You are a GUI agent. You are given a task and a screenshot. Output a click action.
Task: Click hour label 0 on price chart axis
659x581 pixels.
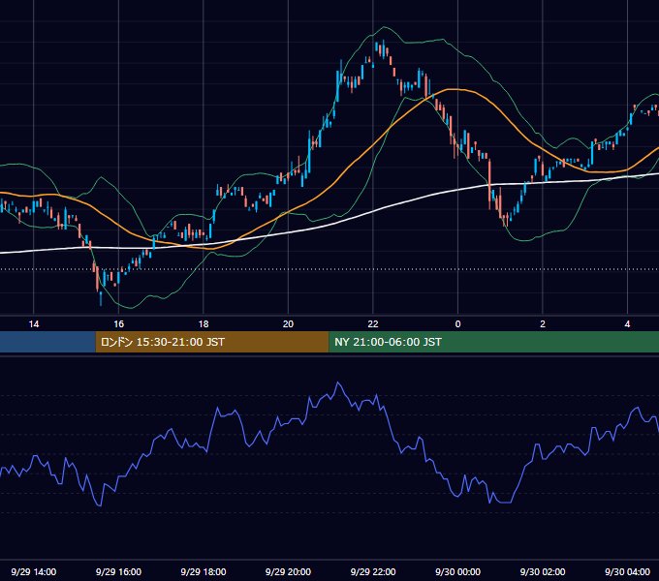[458, 324]
